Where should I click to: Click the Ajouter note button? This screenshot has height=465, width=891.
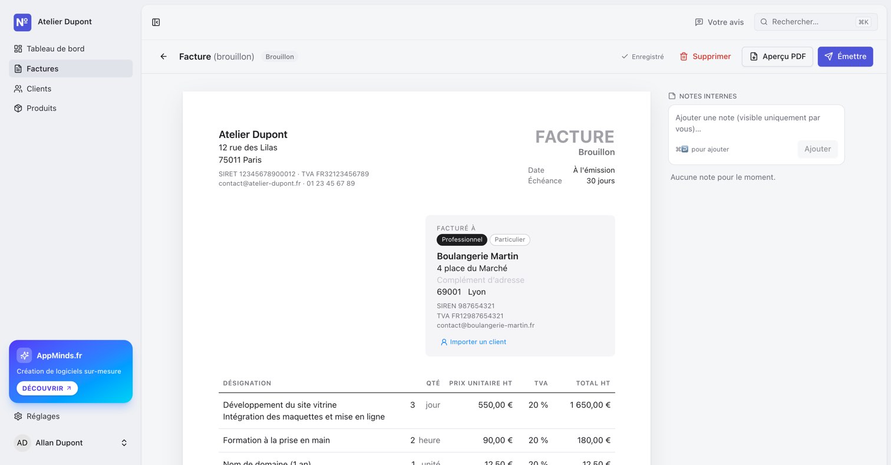pos(817,149)
